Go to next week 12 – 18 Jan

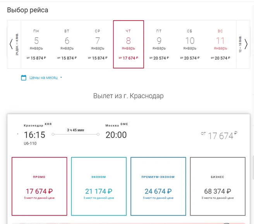point(243,44)
